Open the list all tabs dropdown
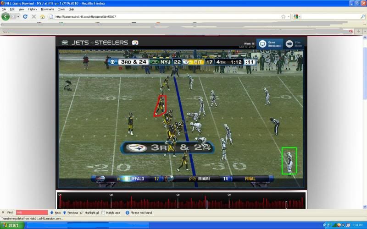This screenshot has height=229, width=367. [x=365, y=31]
